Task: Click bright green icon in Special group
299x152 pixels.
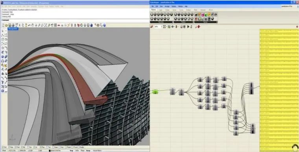Action: tap(206, 14)
